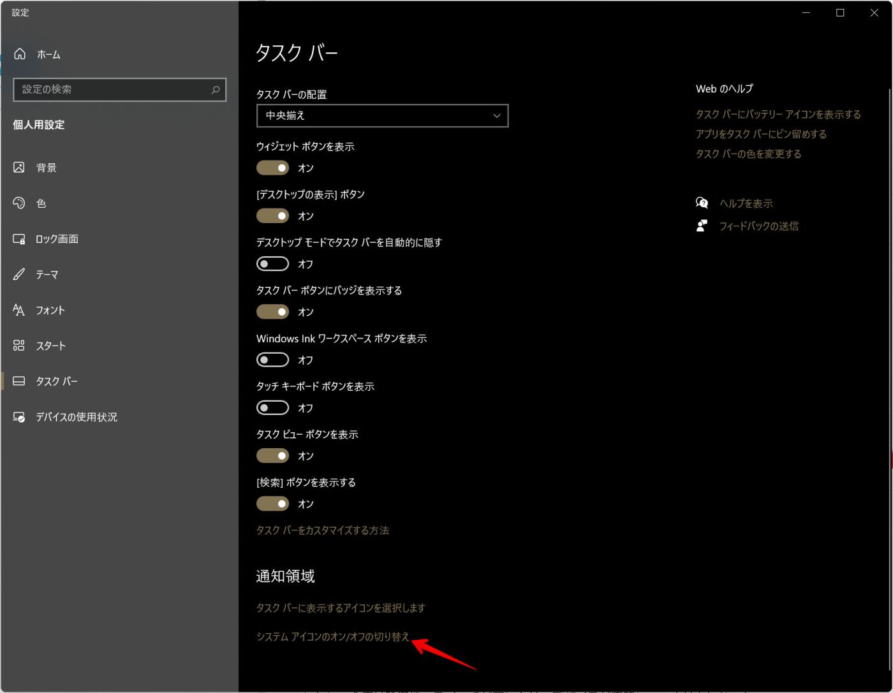Click the ホーム icon in the sidebar
893x693 pixels.
click(19, 54)
